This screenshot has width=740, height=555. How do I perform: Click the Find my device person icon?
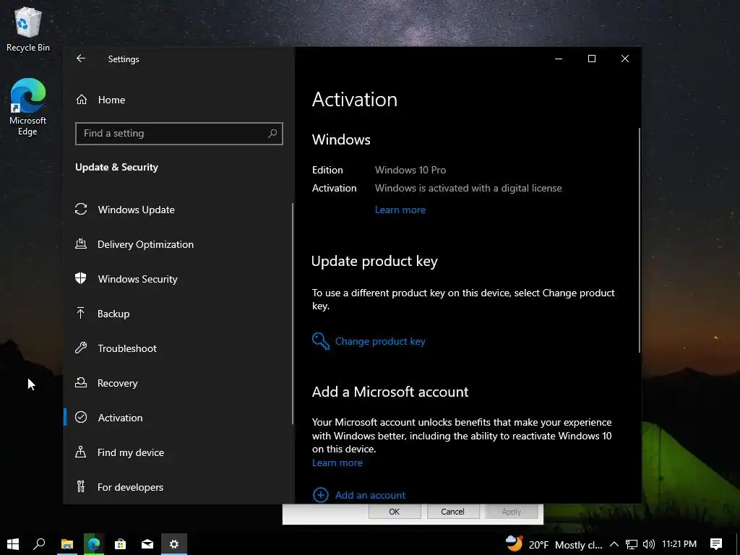(x=81, y=452)
